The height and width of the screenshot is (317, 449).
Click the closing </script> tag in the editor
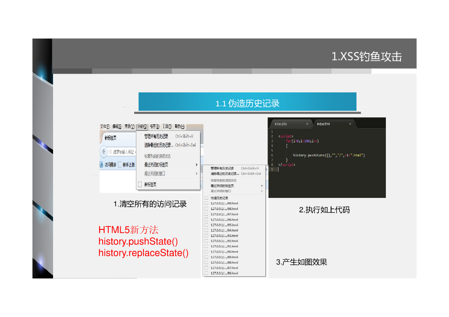point(287,165)
